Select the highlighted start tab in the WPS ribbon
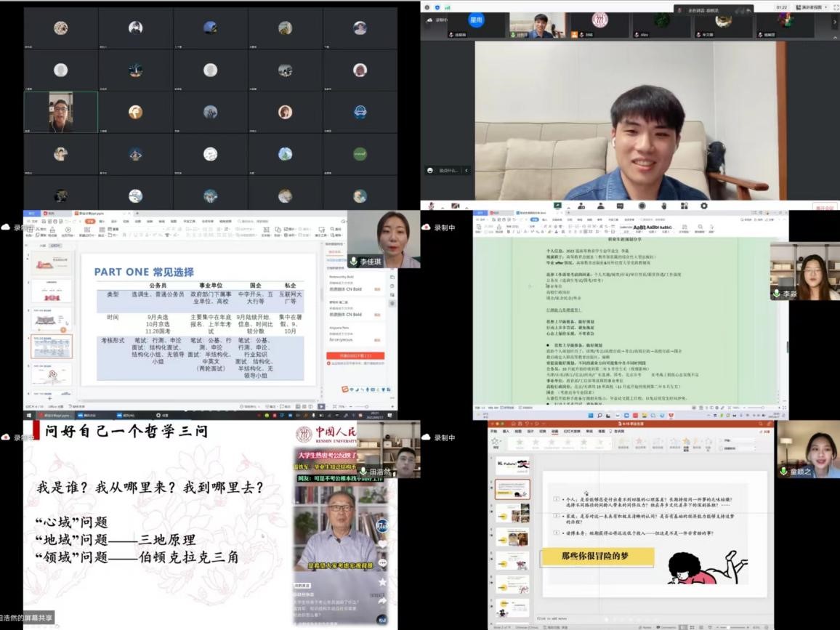The width and height of the screenshot is (840, 630). tap(90, 221)
